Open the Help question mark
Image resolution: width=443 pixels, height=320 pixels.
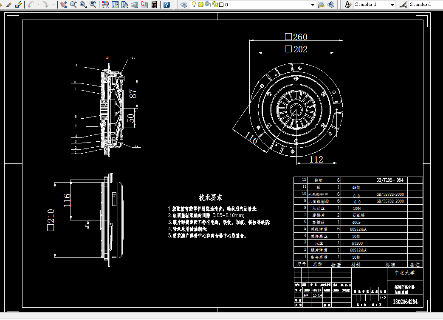coord(166,5)
